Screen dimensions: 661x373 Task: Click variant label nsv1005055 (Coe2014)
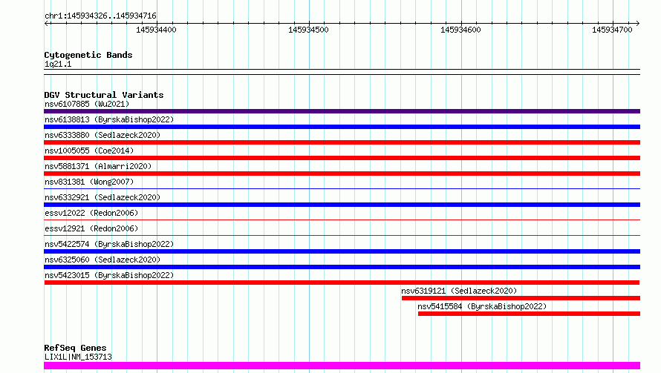point(89,151)
